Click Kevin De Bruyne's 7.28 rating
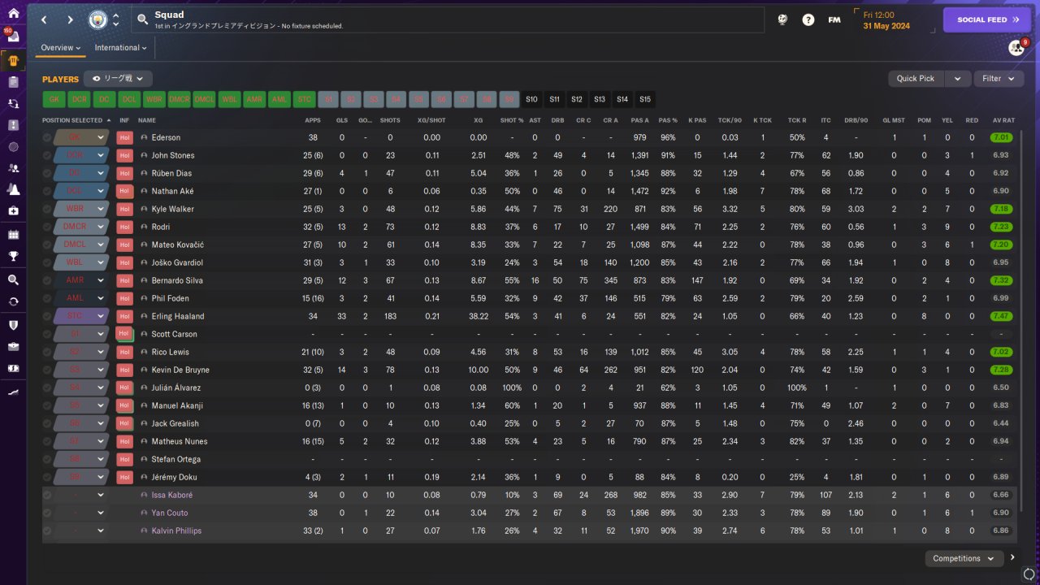 1003,370
